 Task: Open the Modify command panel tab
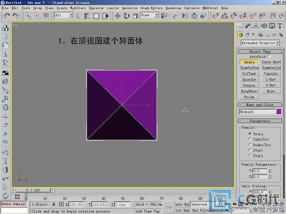click(248, 26)
